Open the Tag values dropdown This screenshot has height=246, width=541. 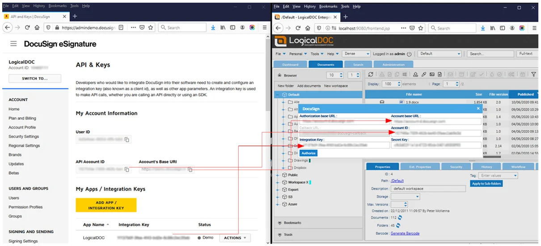(x=499, y=176)
